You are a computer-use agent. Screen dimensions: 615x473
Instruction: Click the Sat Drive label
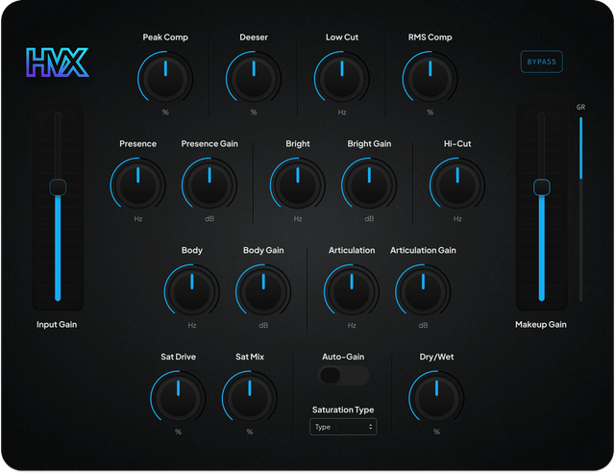(x=178, y=357)
